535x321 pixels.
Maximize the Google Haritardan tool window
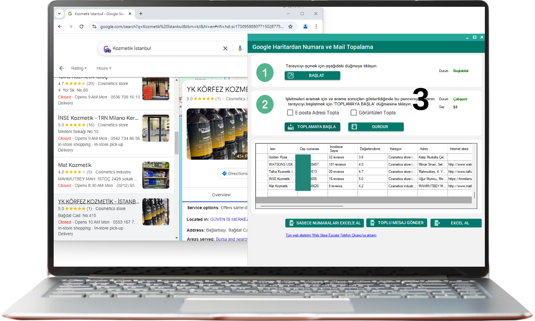475,37
